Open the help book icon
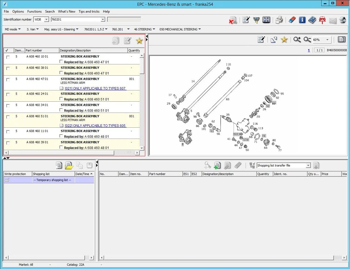 [312, 20]
